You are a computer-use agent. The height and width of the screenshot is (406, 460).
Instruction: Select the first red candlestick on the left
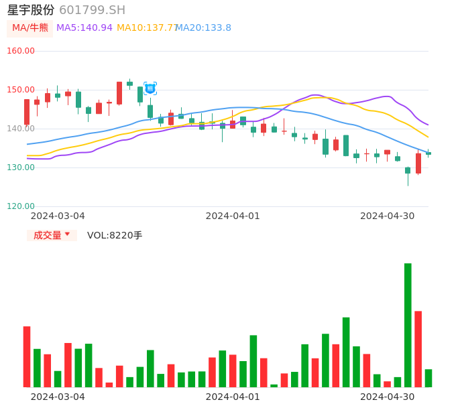coord(27,112)
